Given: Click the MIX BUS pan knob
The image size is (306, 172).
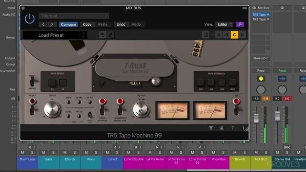Looking at the screenshot, I should pos(261,90).
